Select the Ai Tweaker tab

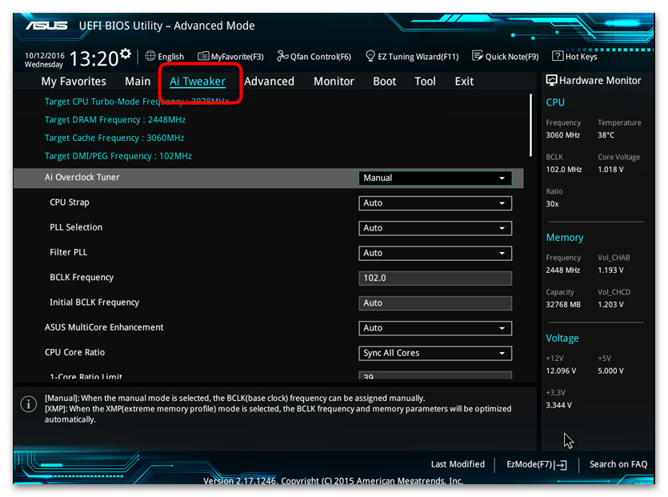click(x=198, y=82)
